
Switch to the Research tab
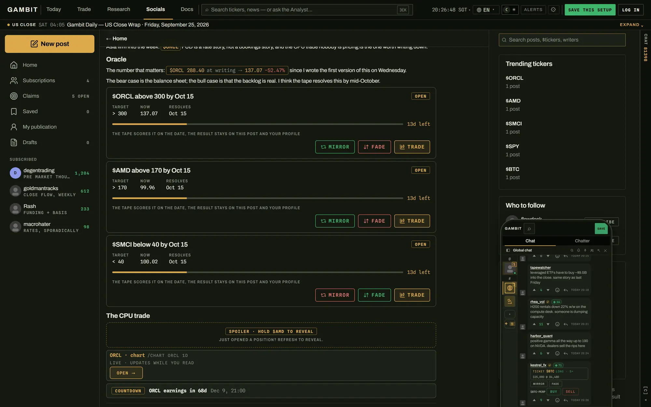click(x=118, y=9)
